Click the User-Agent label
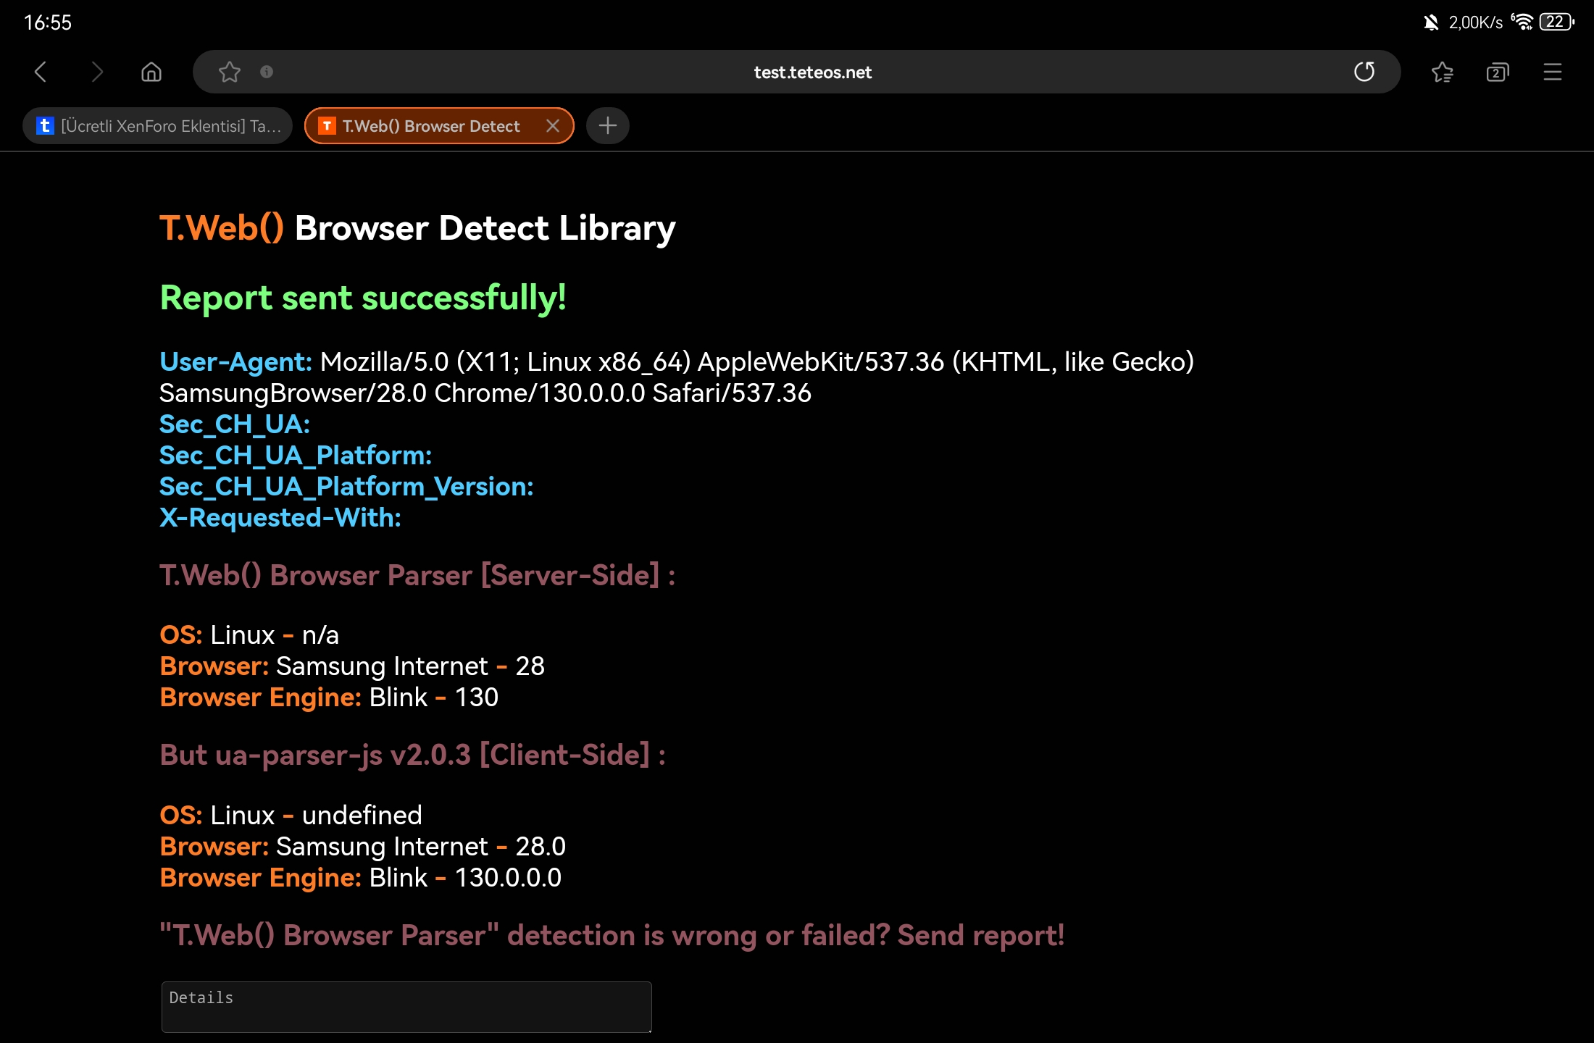Image resolution: width=1594 pixels, height=1043 pixels. point(235,361)
